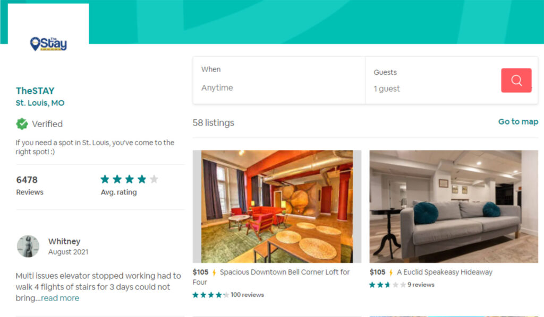This screenshot has width=544, height=317.
Task: Select the gray sofa listing photo
Action: 454,206
